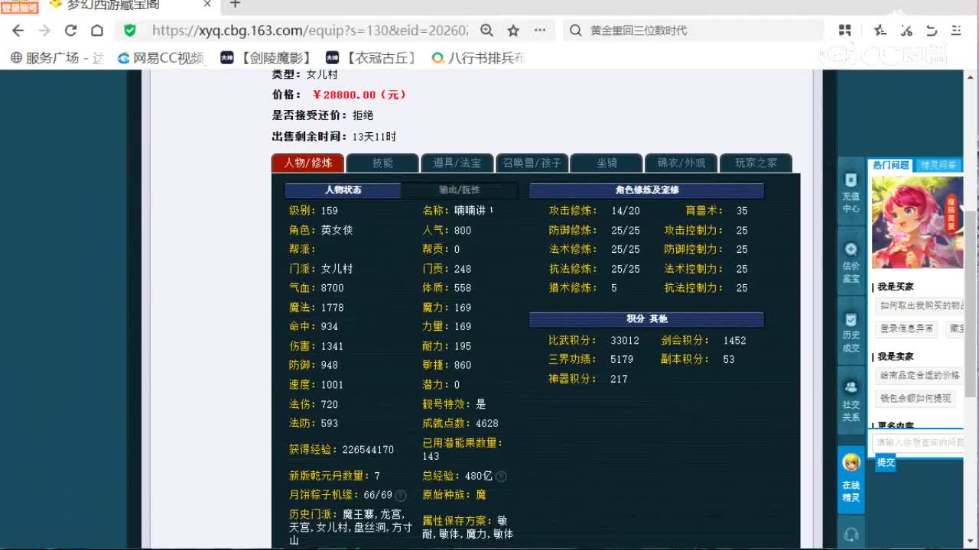This screenshot has height=550, width=979.
Task: Select the 输出/抗性 sub-tab
Action: pos(460,190)
